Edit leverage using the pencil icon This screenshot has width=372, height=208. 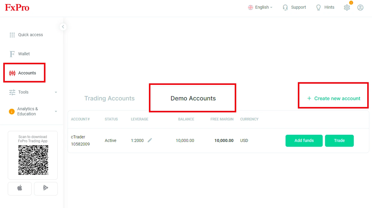click(150, 140)
